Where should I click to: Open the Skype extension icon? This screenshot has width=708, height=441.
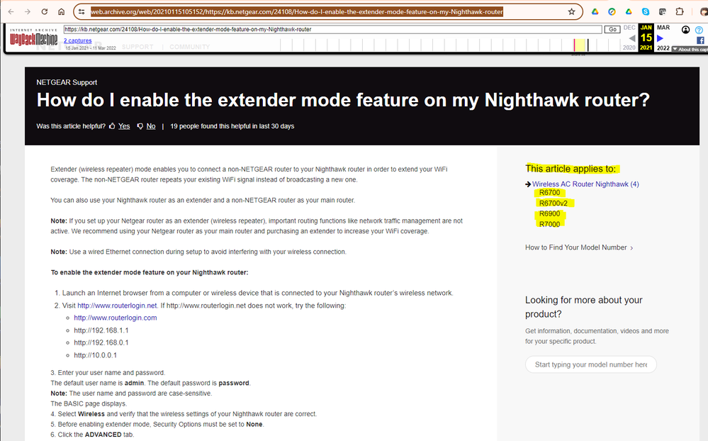tap(645, 12)
